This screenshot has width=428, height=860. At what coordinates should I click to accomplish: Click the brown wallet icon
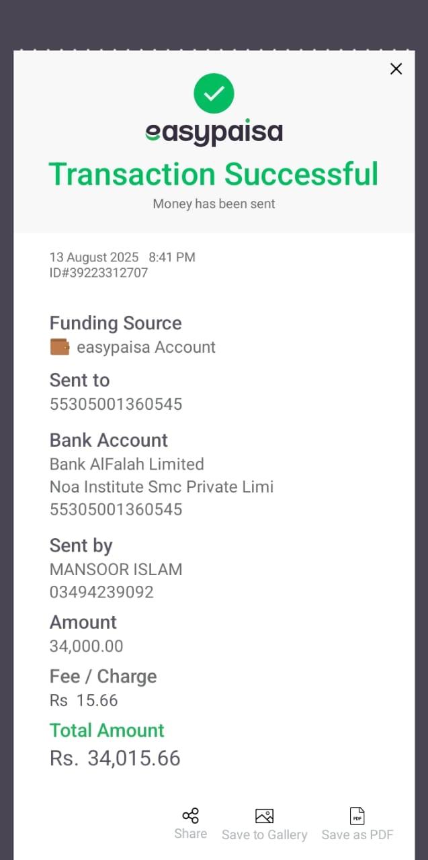click(60, 347)
